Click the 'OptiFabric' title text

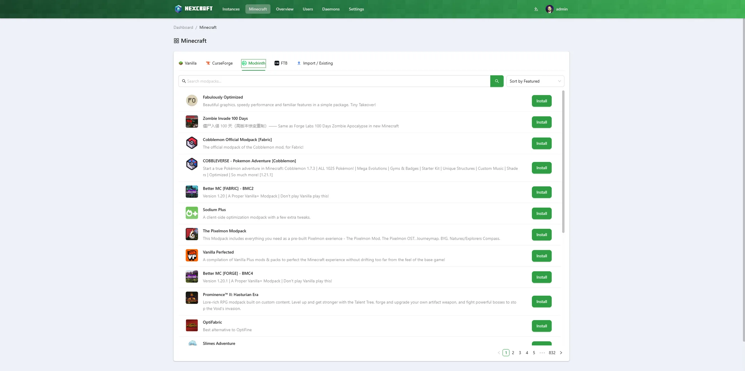coord(212,322)
